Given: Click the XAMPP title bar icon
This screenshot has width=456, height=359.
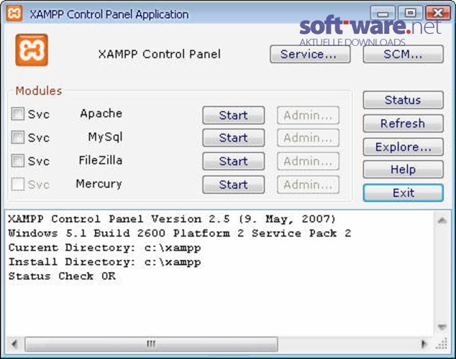Looking at the screenshot, I should (x=14, y=14).
